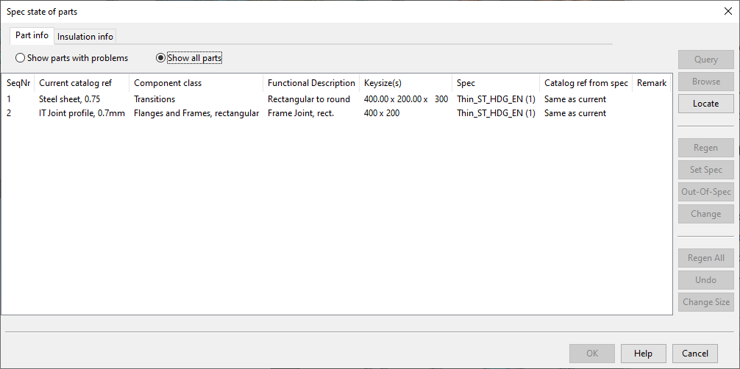Screen dimensions: 740x369
Task: Select 'Show parts with problems' radio button
Action: tap(20, 58)
